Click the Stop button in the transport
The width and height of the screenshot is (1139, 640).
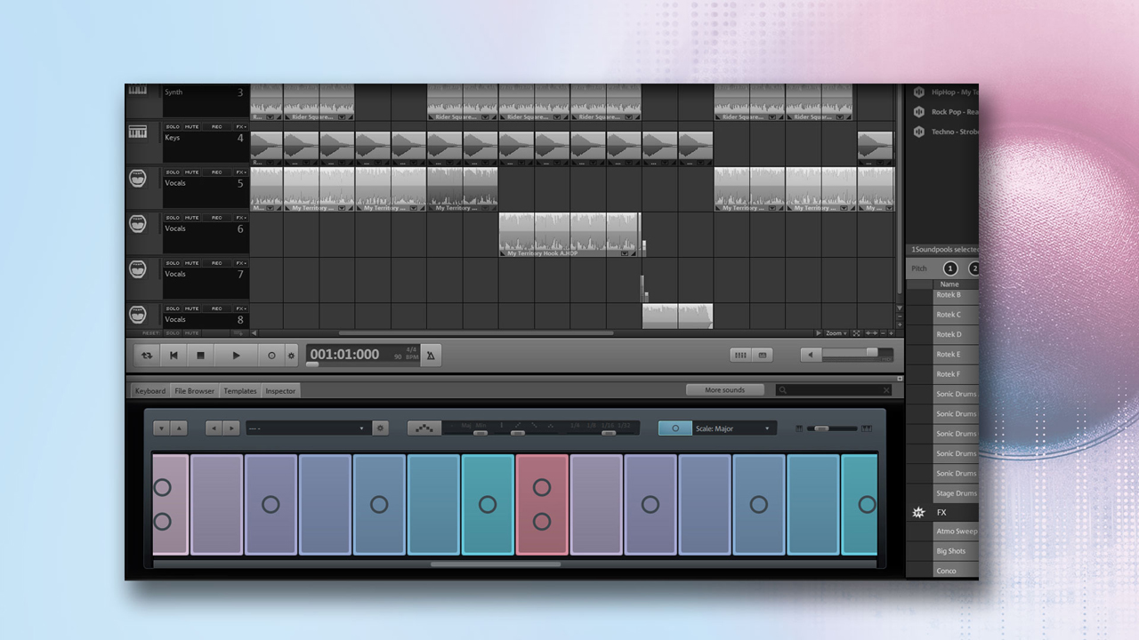(201, 356)
